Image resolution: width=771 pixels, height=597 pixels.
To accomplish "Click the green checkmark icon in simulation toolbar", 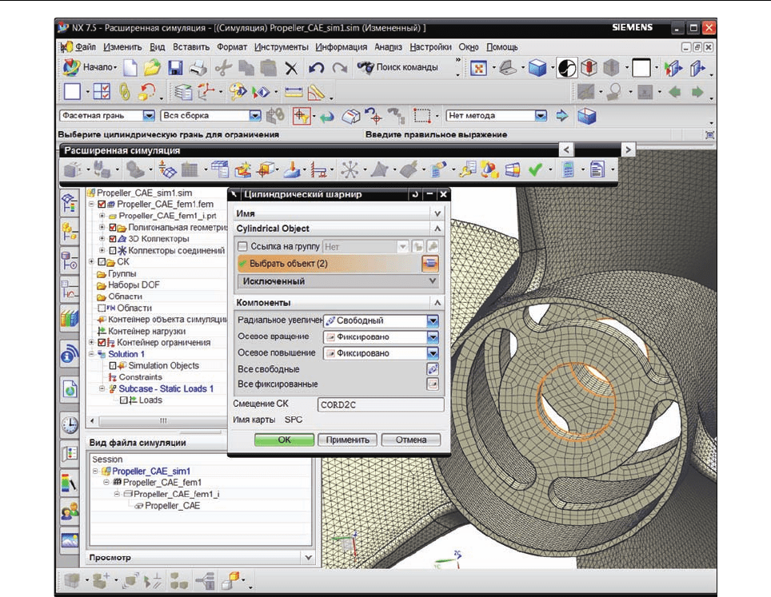I will 536,170.
